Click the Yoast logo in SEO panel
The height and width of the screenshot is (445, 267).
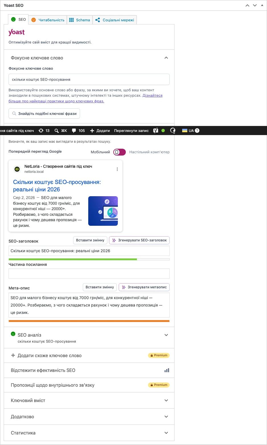[x=17, y=32]
